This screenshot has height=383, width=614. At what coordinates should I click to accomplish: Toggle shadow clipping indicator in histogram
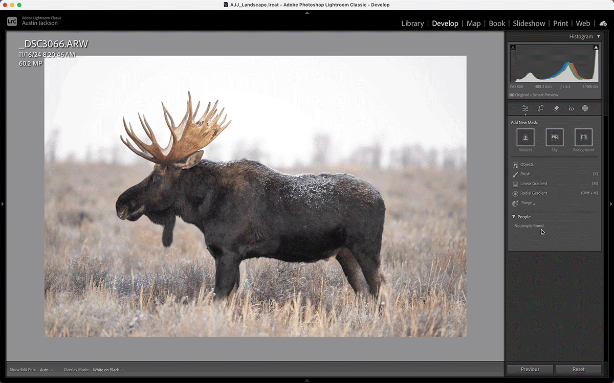[x=513, y=48]
